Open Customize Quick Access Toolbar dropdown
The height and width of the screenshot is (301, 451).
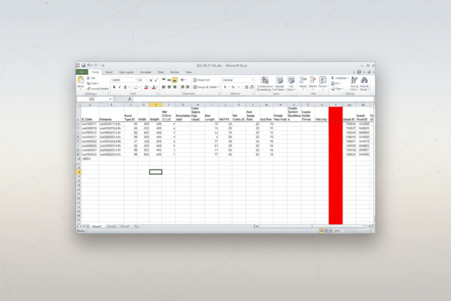point(103,65)
